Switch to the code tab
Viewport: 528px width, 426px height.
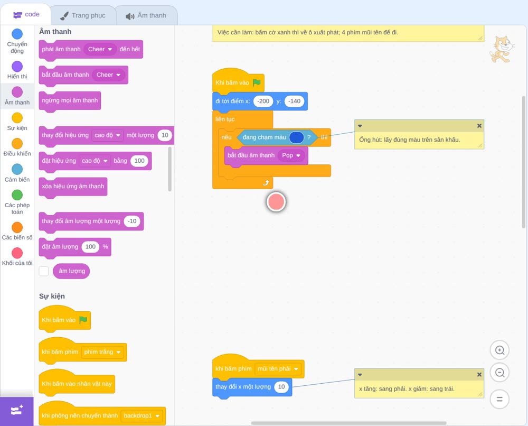click(x=26, y=14)
